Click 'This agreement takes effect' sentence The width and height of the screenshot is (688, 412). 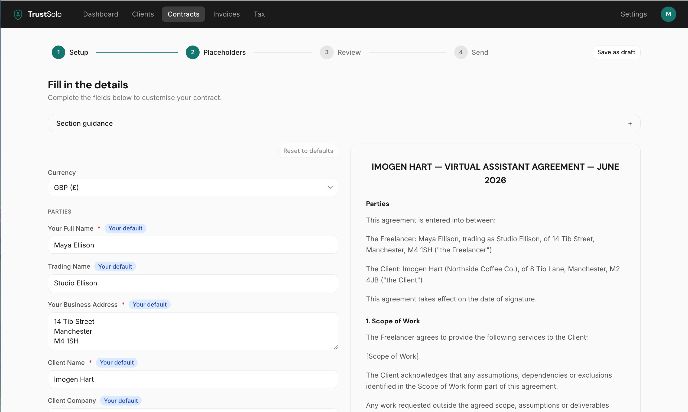click(x=451, y=299)
